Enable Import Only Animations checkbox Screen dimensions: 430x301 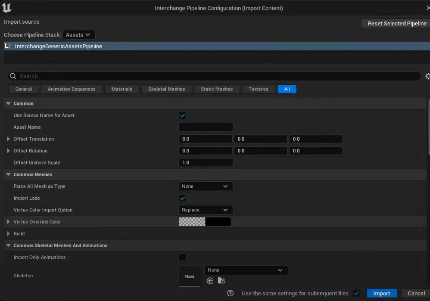tap(182, 257)
